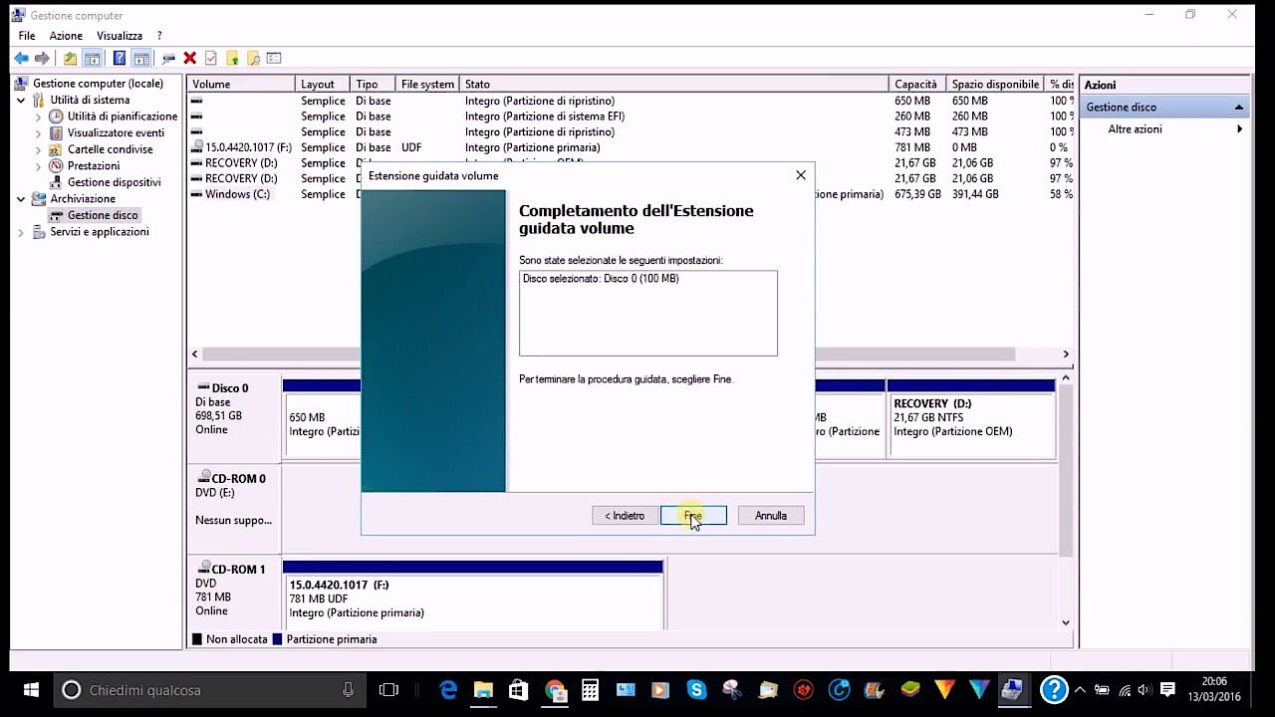Click the connect/refresh disk toolbar icon
This screenshot has width=1275, height=717.
(168, 59)
